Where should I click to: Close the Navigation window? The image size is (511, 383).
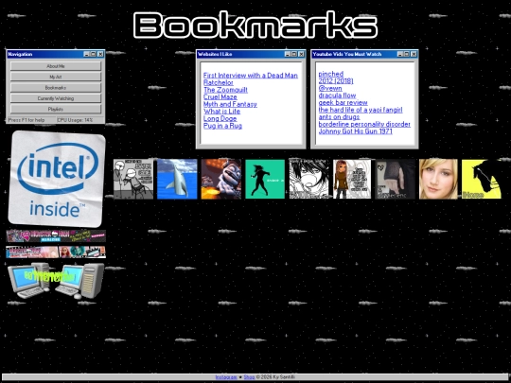click(100, 54)
